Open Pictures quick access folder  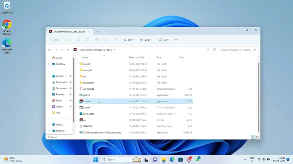[58, 95]
